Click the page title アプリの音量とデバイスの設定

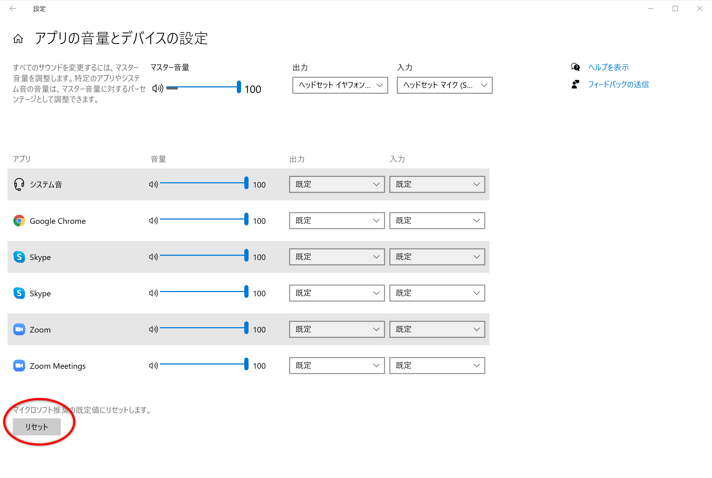click(x=121, y=38)
